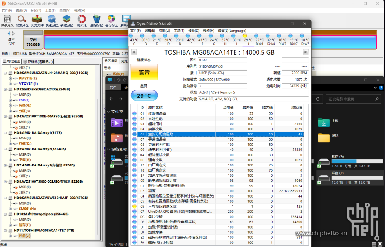Select 24 °C G disk
This screenshot has width=385, height=247.
point(214,40)
